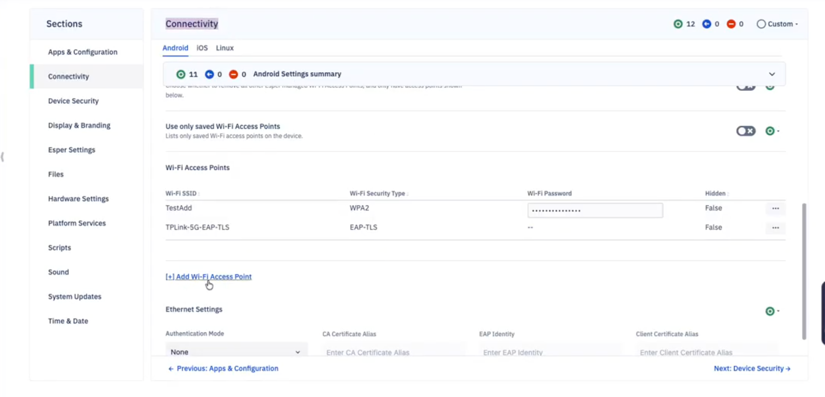This screenshot has height=397, width=825.
Task: Go to Next: Device Security
Action: (752, 369)
